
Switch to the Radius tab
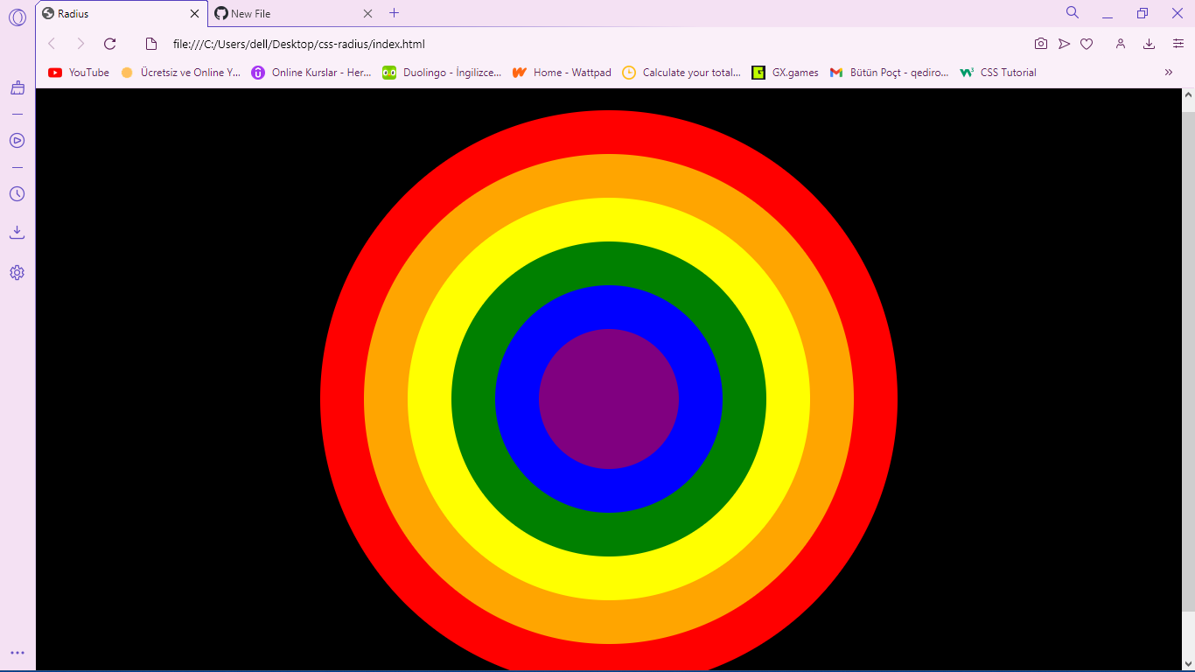coord(122,14)
